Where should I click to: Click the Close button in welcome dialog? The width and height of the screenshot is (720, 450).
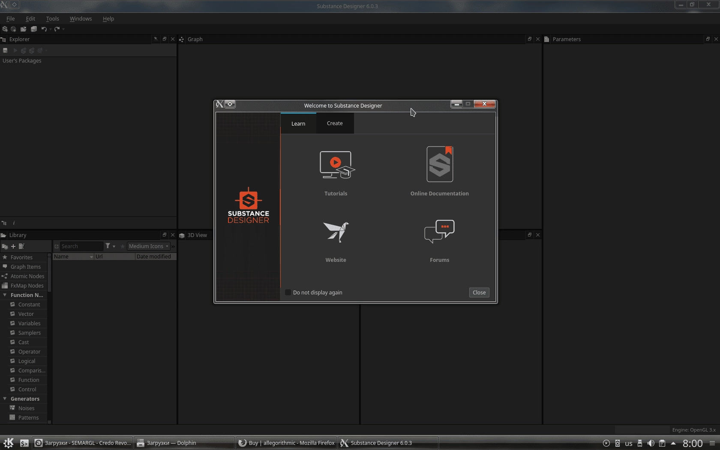[x=479, y=292]
